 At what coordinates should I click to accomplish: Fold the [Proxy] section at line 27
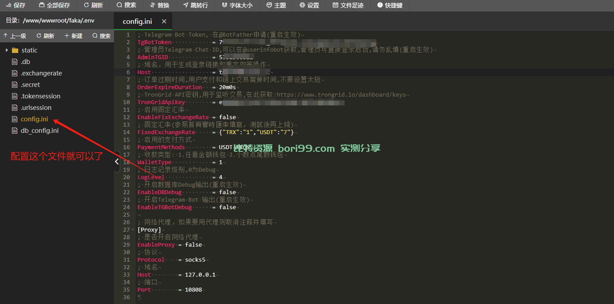pyautogui.click(x=133, y=230)
